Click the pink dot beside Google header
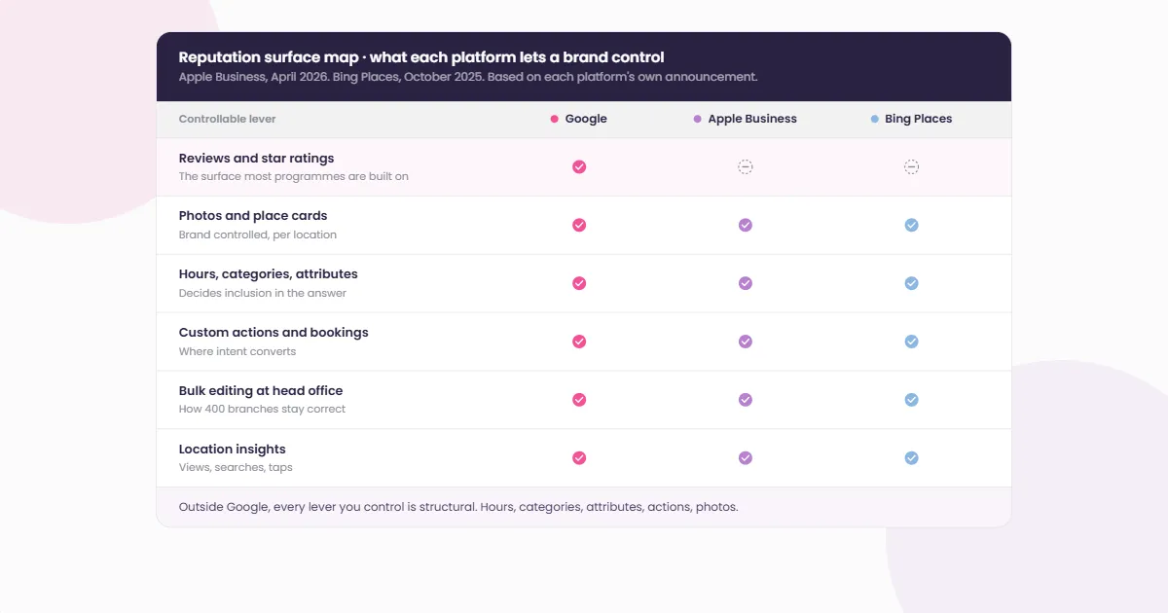 coord(555,119)
